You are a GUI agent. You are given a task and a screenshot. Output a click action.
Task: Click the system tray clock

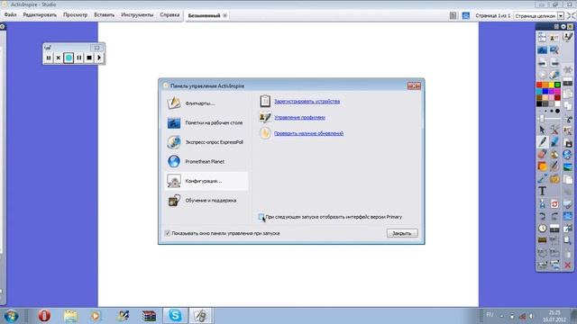554,316
